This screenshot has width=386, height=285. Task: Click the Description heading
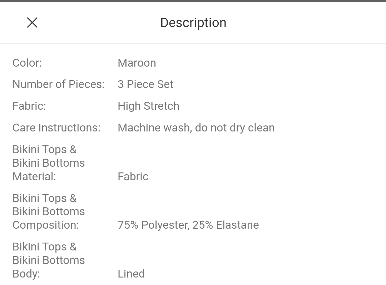coord(193,23)
